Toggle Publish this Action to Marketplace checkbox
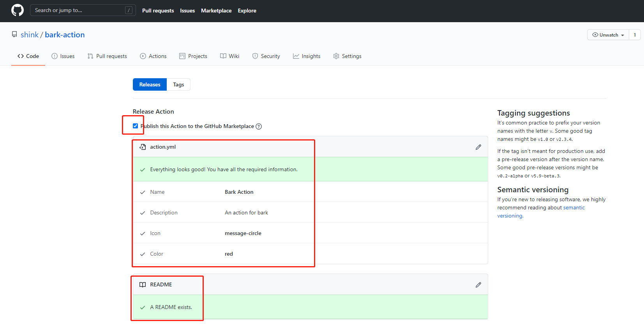Viewport: 644px width, 330px height. click(135, 126)
